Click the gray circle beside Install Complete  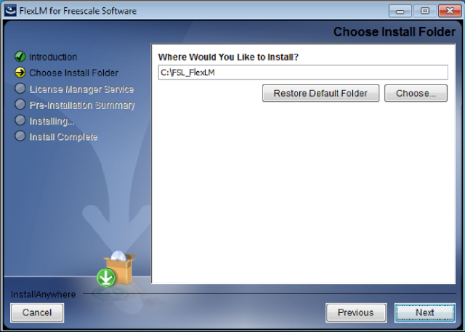pos(20,136)
